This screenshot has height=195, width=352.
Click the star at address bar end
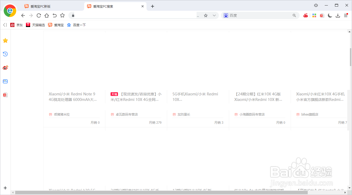click(x=206, y=15)
